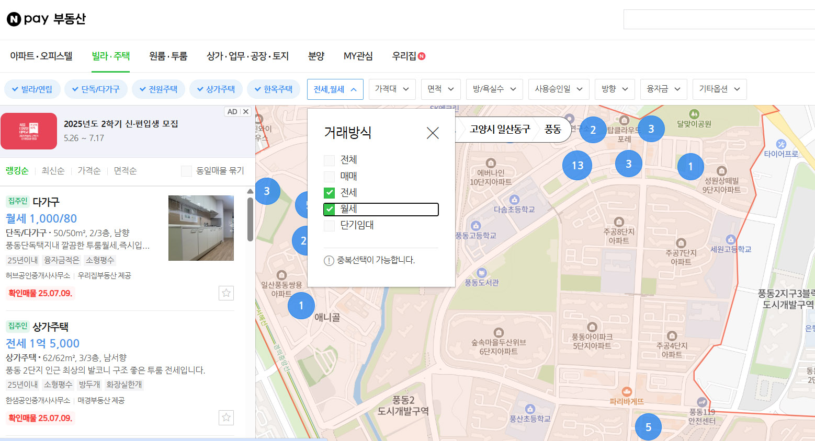
Task: Click the 파리바게뜨 map marker icon
Action: click(x=626, y=392)
